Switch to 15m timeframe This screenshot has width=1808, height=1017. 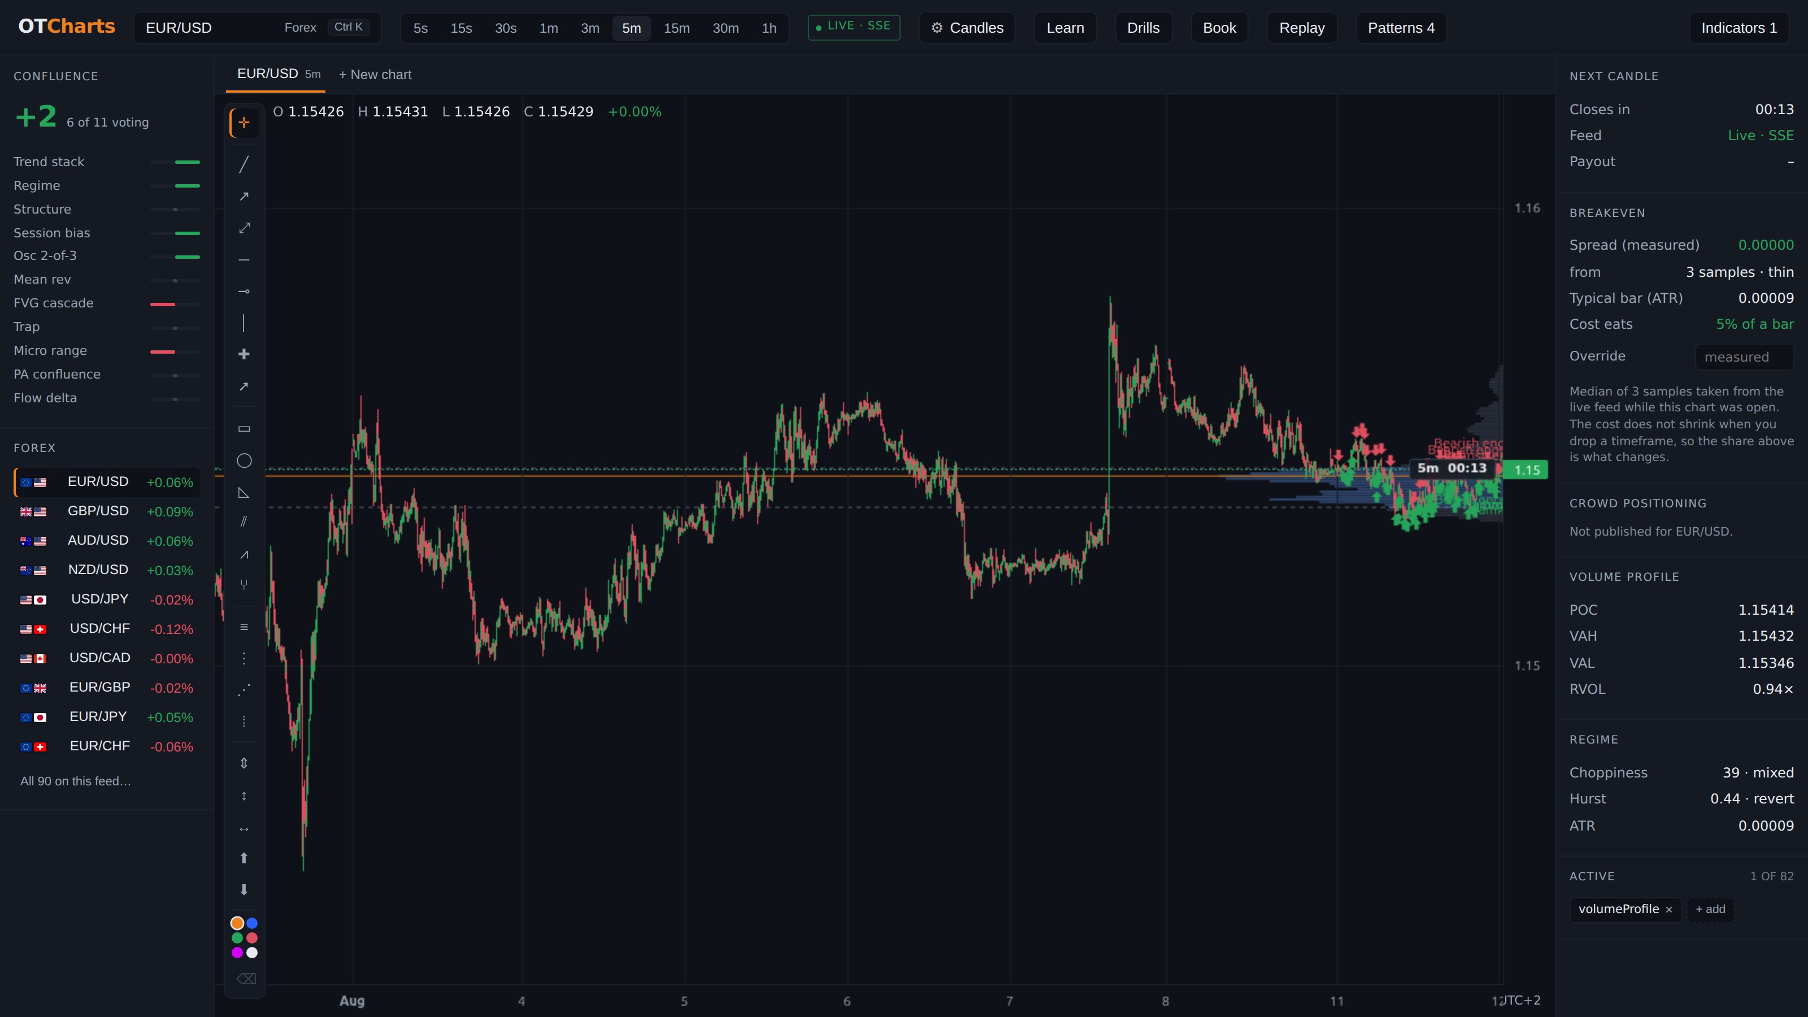point(677,28)
